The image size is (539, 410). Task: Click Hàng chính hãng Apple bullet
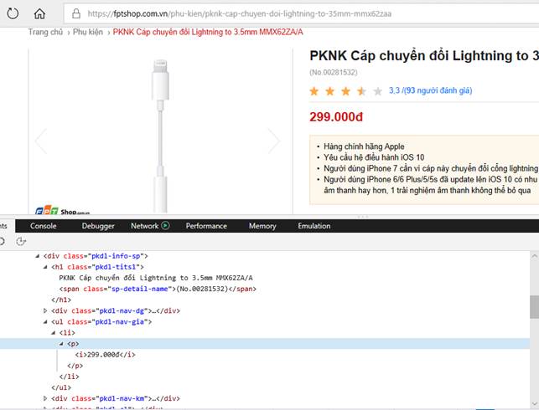(364, 146)
